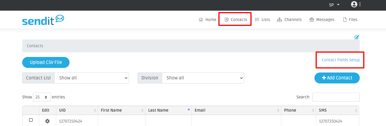Open the SP account dropdown

[334, 5]
